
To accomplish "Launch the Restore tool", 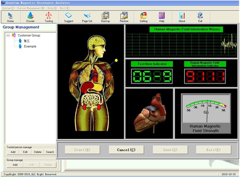I will pyautogui.click(x=124, y=17).
